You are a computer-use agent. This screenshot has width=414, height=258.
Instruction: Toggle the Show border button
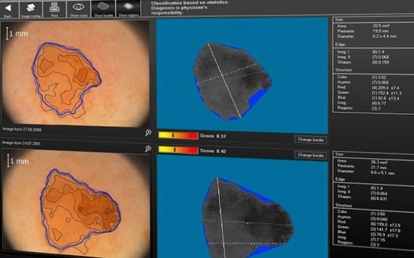click(x=103, y=9)
